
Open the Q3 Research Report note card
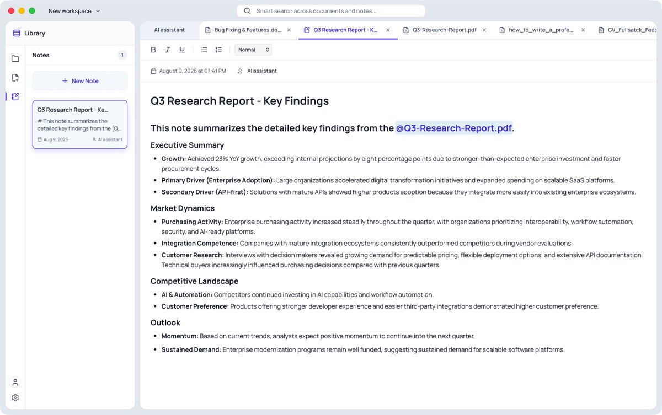point(80,125)
